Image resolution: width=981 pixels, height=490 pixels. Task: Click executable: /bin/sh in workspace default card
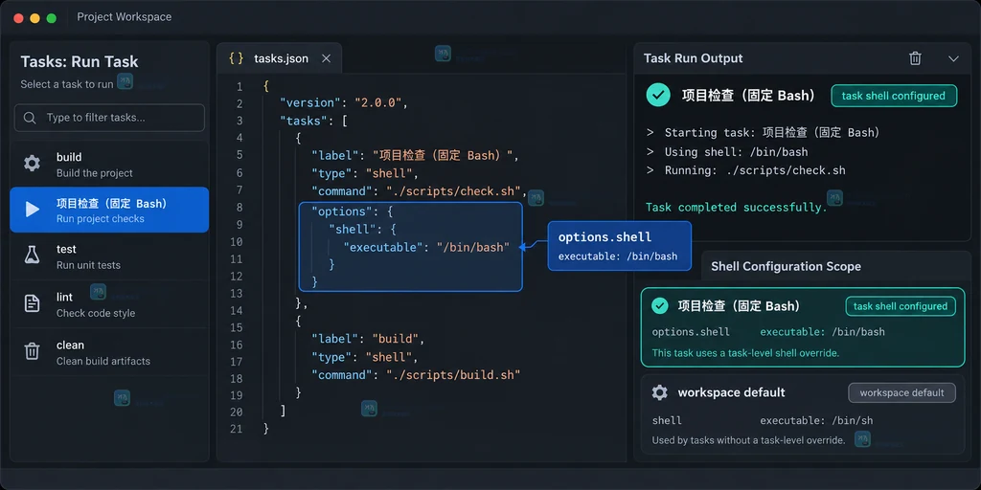[x=816, y=421]
